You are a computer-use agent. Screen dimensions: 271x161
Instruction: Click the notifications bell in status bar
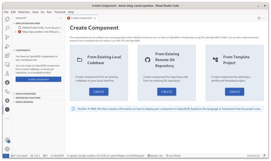(264, 156)
